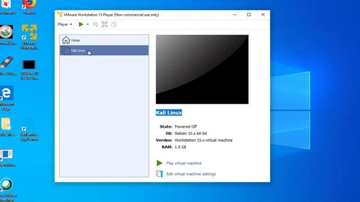Click the Unity mode toolbar icon
360x202 pixels.
tap(114, 24)
